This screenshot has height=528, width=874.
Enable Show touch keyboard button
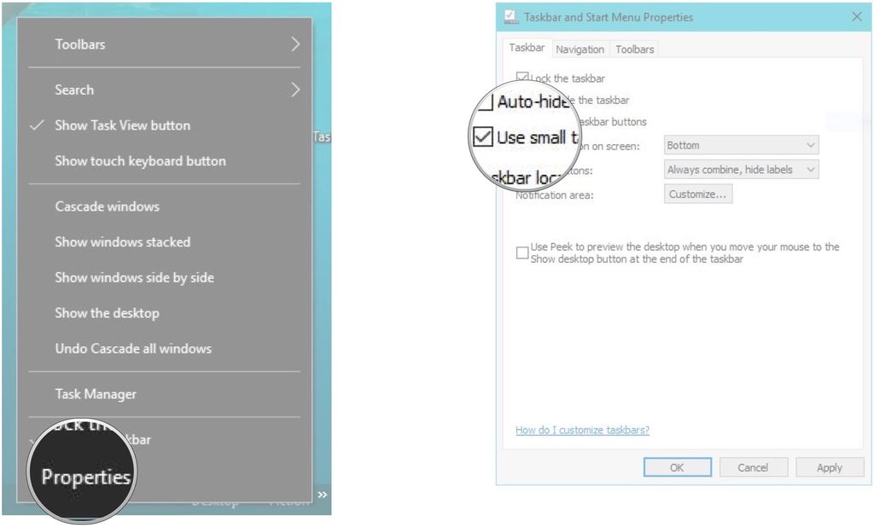(x=141, y=160)
